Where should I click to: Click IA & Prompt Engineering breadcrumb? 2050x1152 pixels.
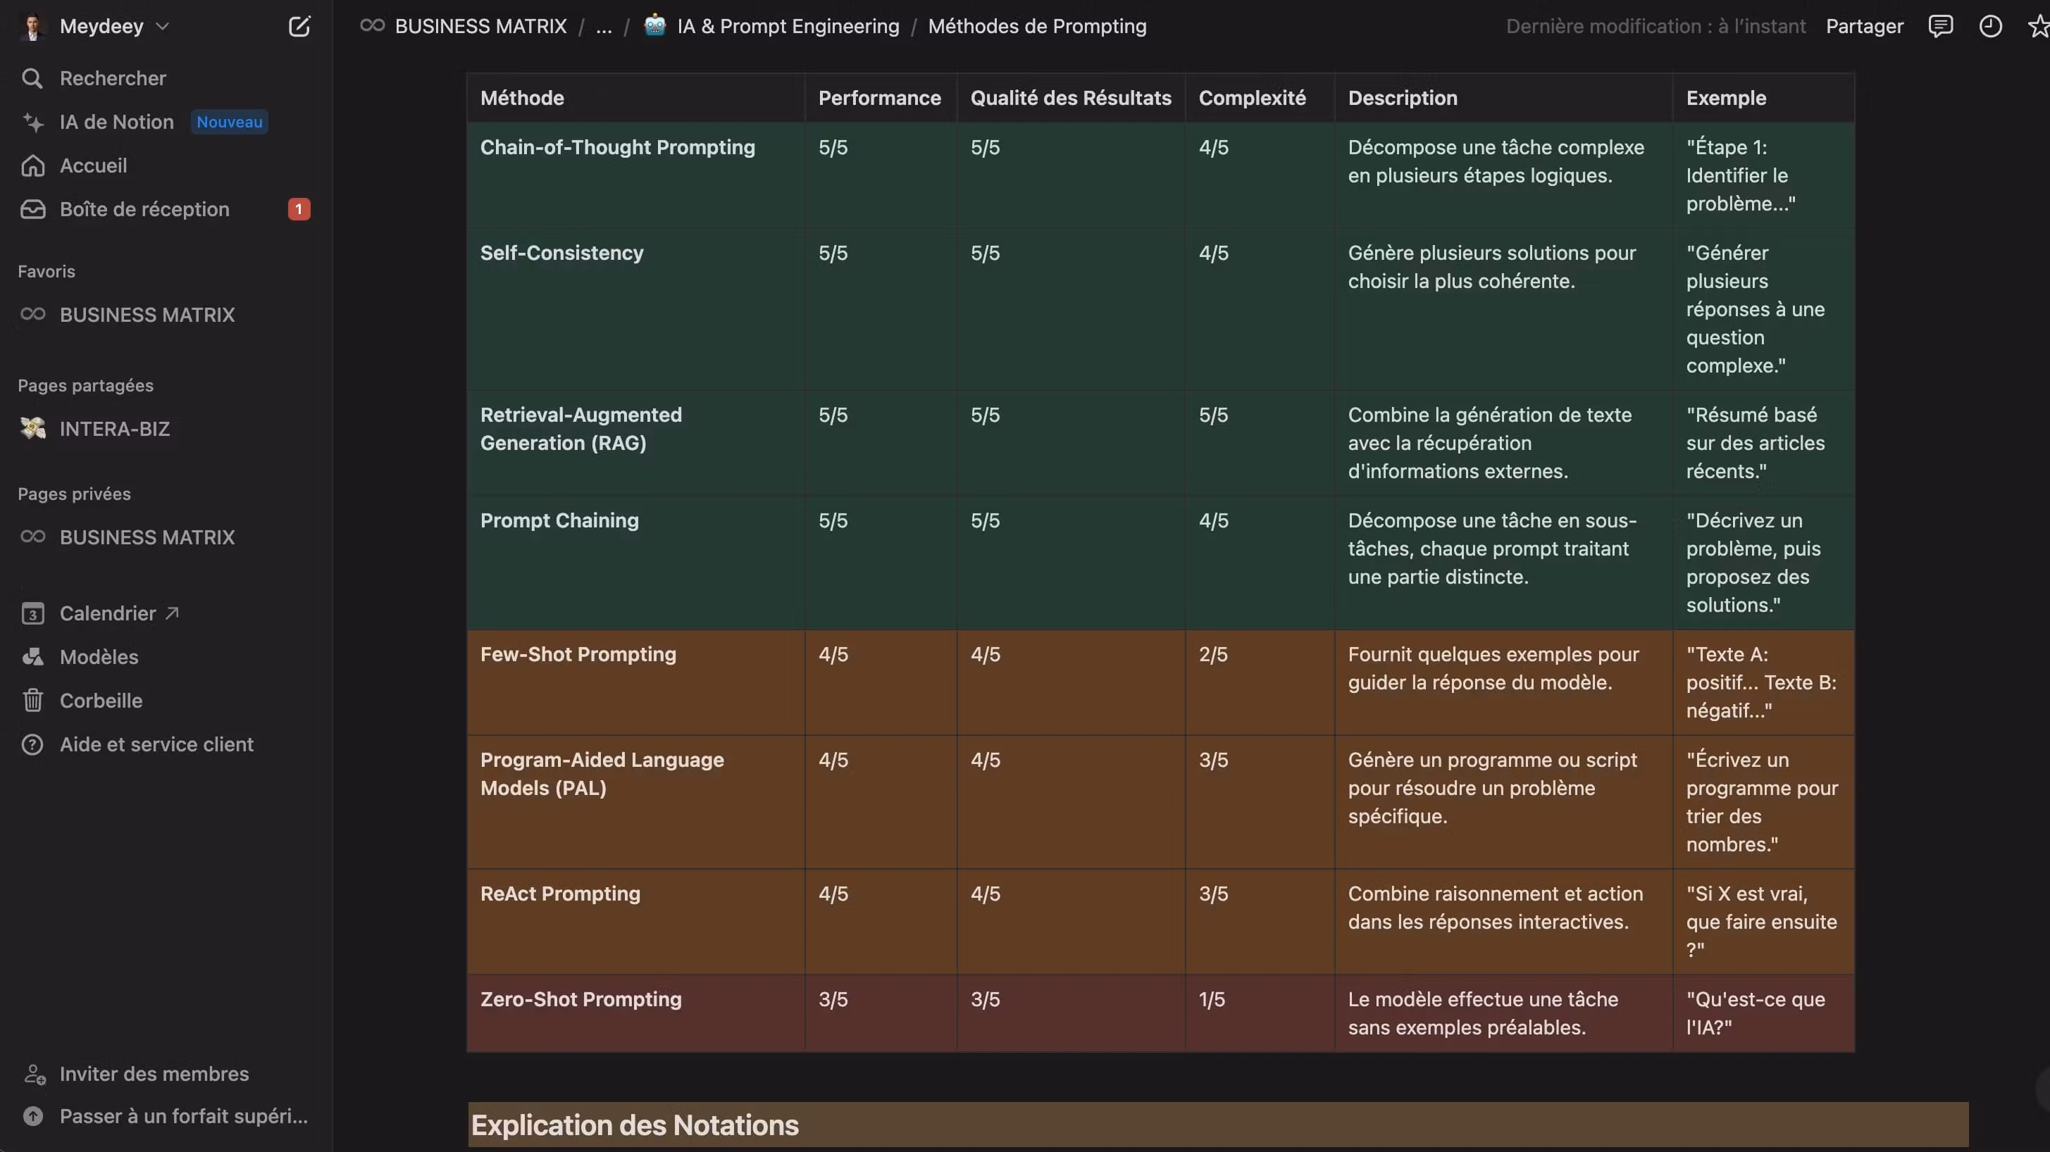pyautogui.click(x=787, y=26)
